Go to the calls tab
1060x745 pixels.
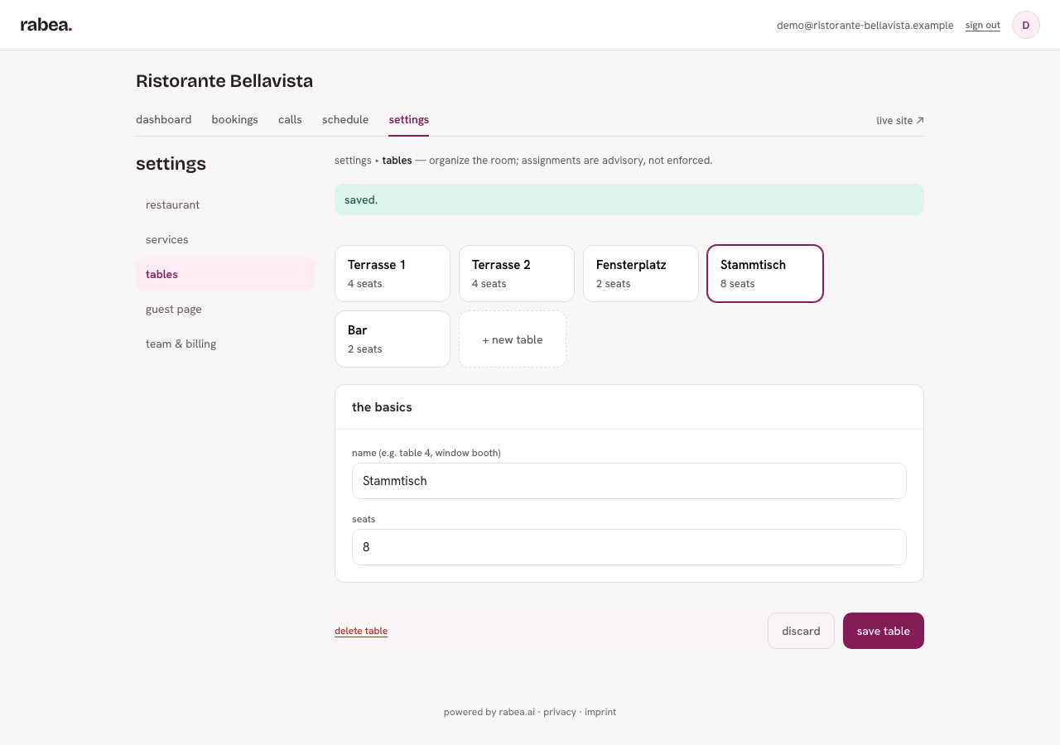point(290,119)
